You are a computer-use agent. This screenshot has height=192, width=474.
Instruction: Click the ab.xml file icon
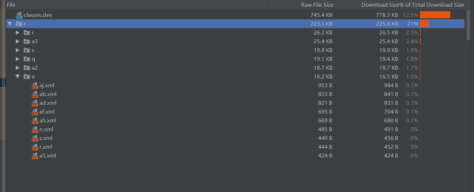35,94
